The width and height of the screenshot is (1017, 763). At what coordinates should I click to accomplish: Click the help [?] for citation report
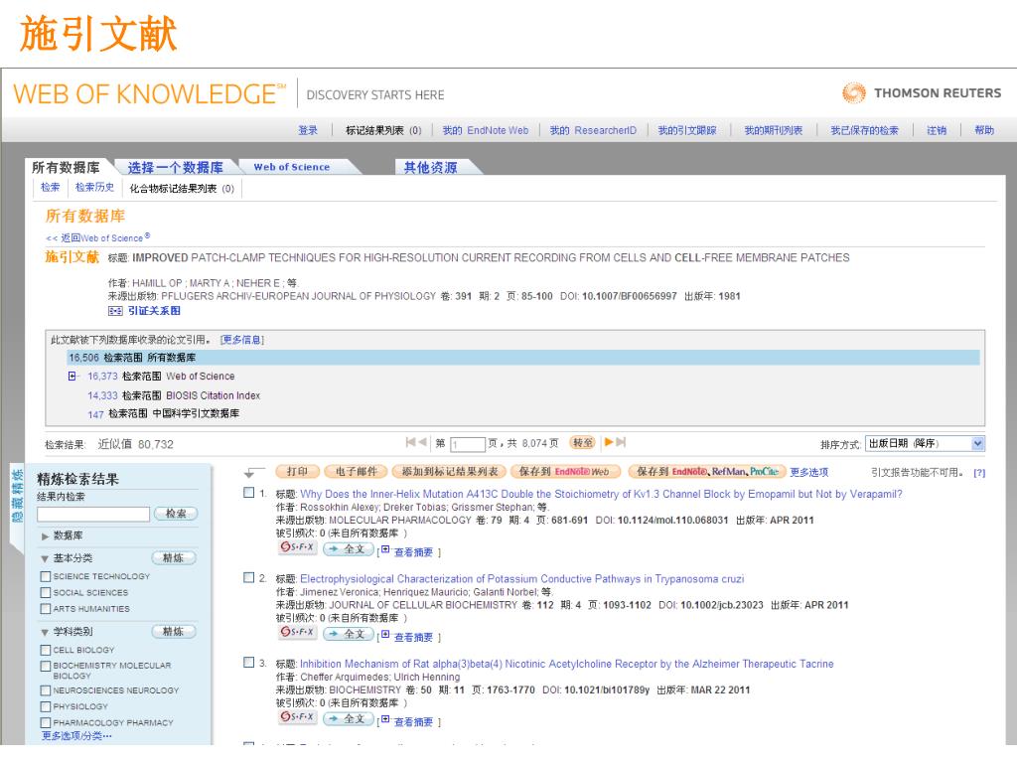(x=978, y=473)
